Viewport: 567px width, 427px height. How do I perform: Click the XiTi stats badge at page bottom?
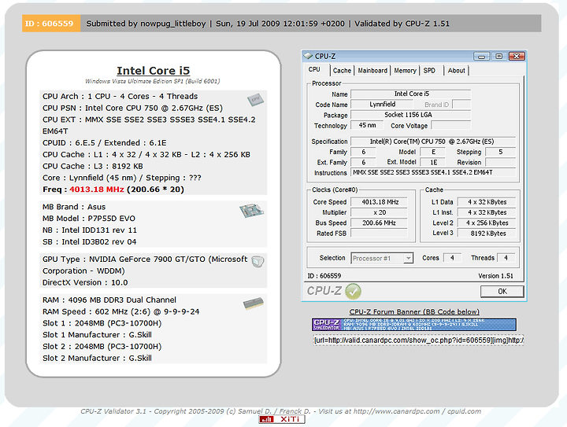(282, 419)
